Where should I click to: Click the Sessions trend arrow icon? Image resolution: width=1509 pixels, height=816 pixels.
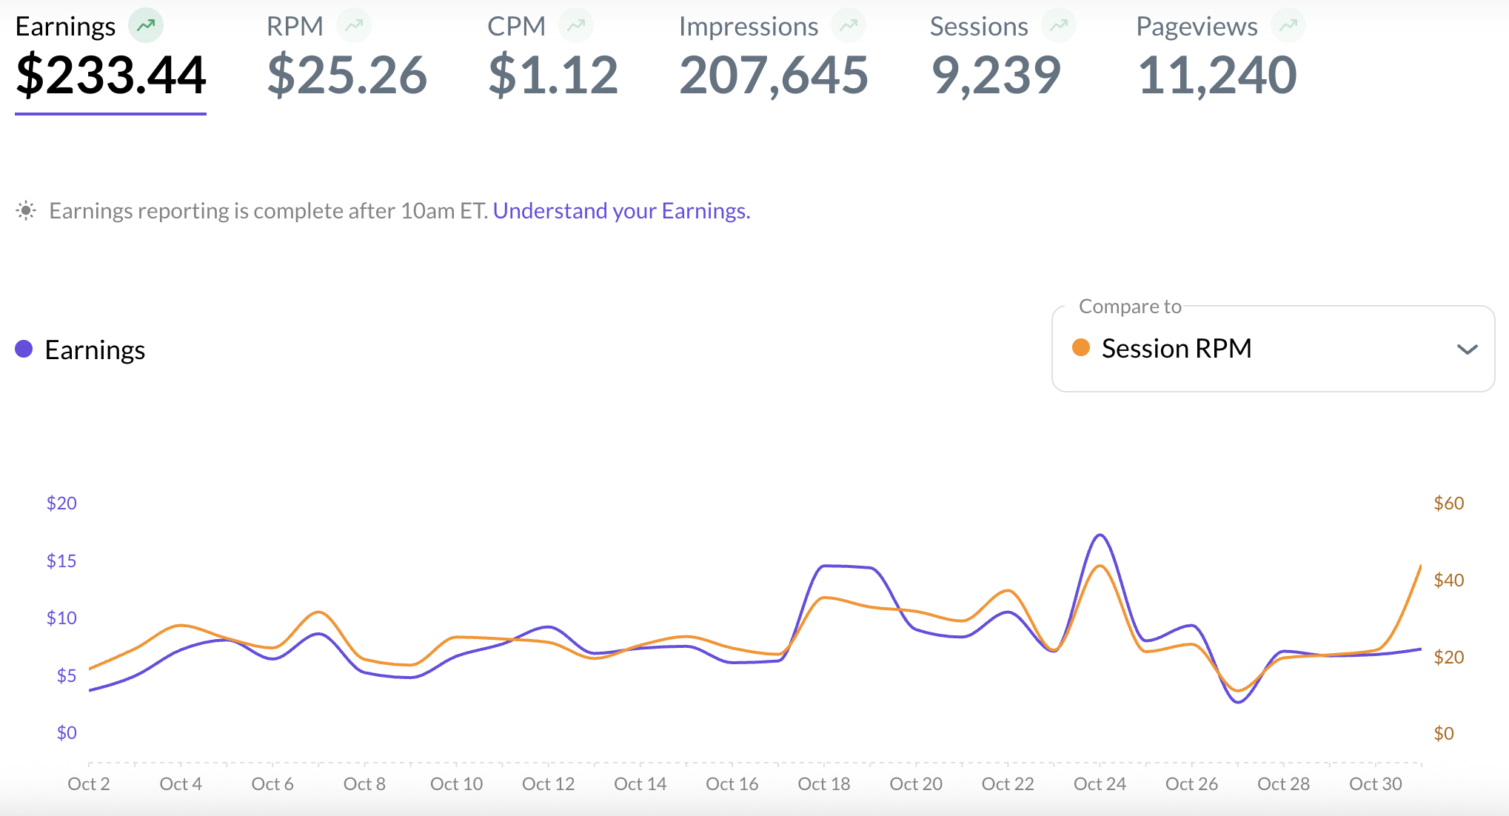pyautogui.click(x=1059, y=26)
